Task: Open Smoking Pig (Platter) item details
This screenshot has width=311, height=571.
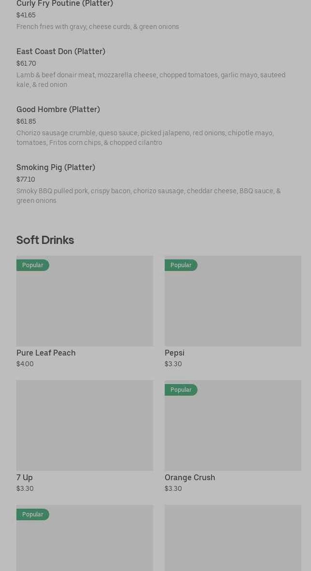Action: tap(56, 168)
